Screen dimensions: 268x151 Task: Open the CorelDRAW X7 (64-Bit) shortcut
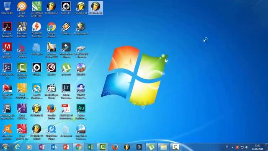(x=36, y=9)
